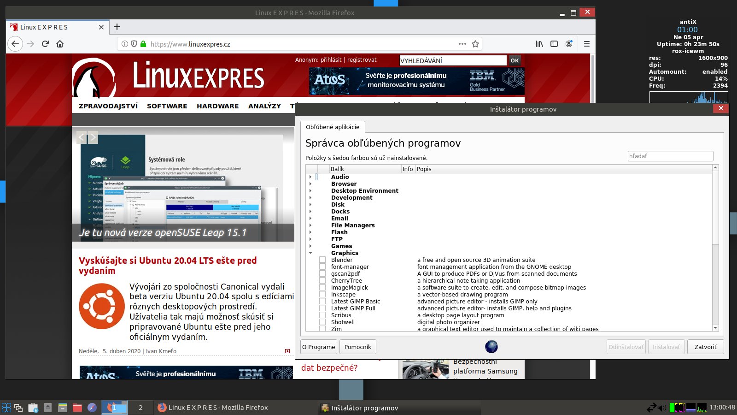Expand the Email category
Screen dimensions: 737x415
310,219
